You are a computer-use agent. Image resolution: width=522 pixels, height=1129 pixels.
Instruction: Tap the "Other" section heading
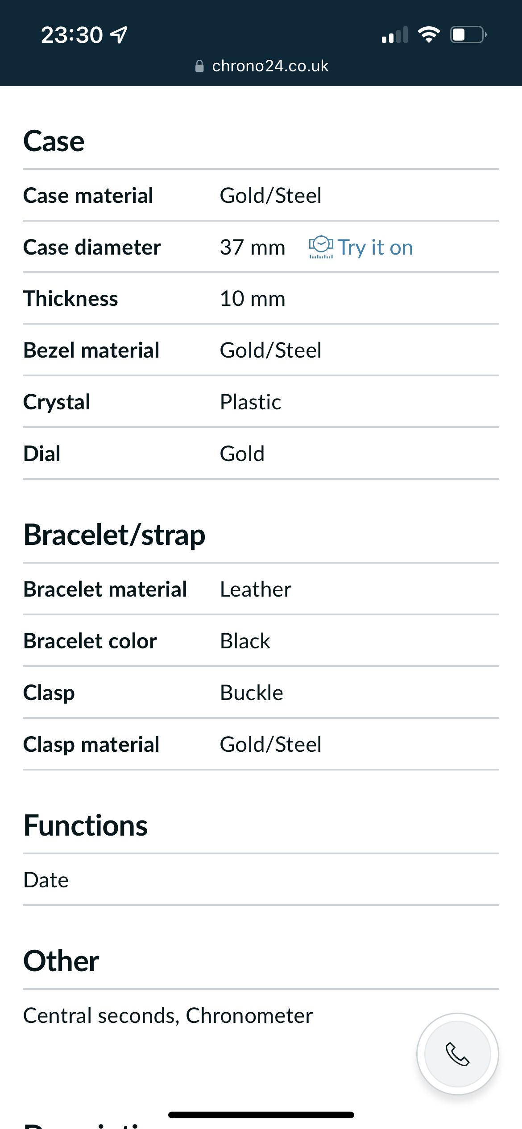61,961
